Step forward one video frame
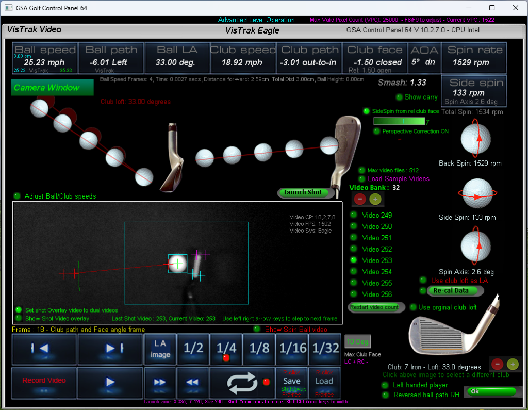This screenshot has height=410, width=528. 110,349
